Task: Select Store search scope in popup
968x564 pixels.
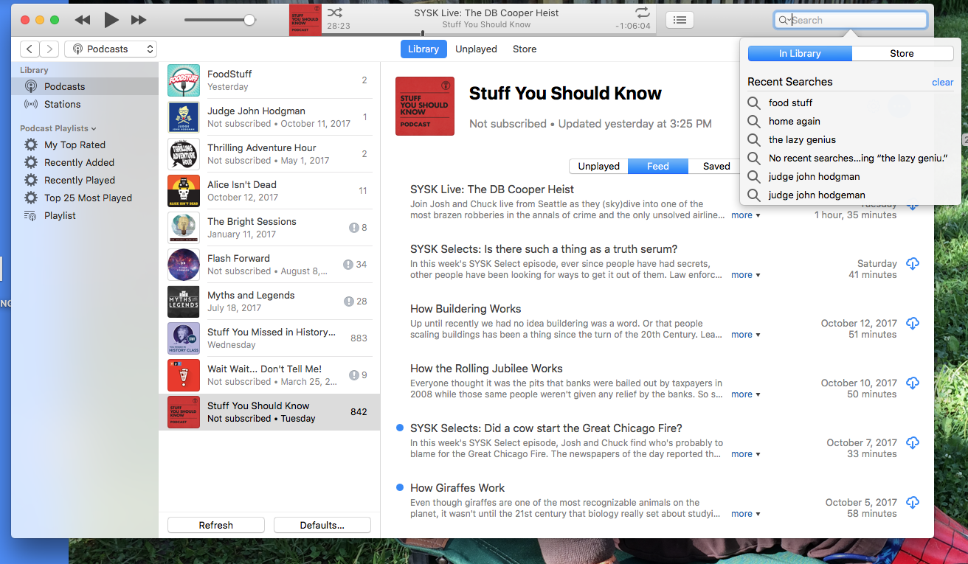Action: pos(902,54)
